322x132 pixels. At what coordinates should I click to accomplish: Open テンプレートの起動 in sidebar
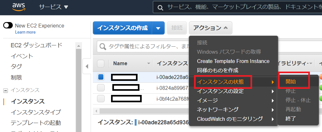(36, 123)
